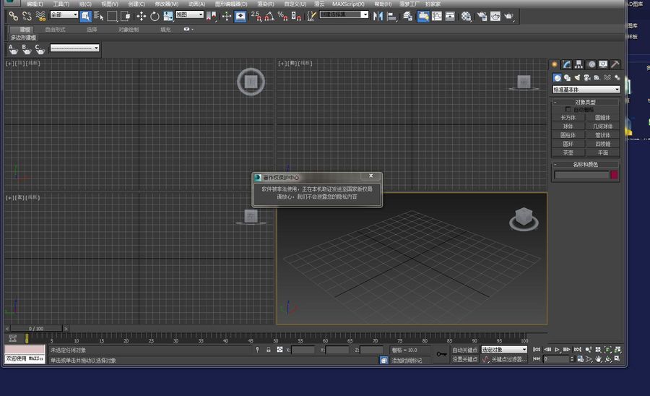Enable 自动栅格 checkbox

(568, 109)
